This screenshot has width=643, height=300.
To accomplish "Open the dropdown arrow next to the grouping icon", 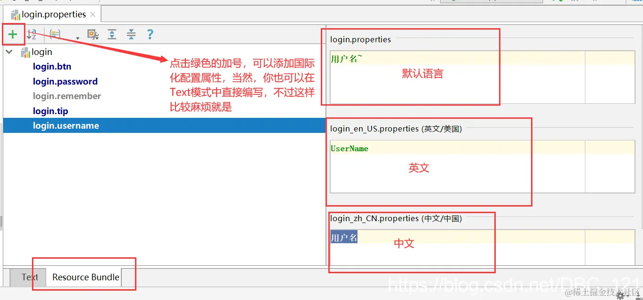I will click(x=77, y=37).
